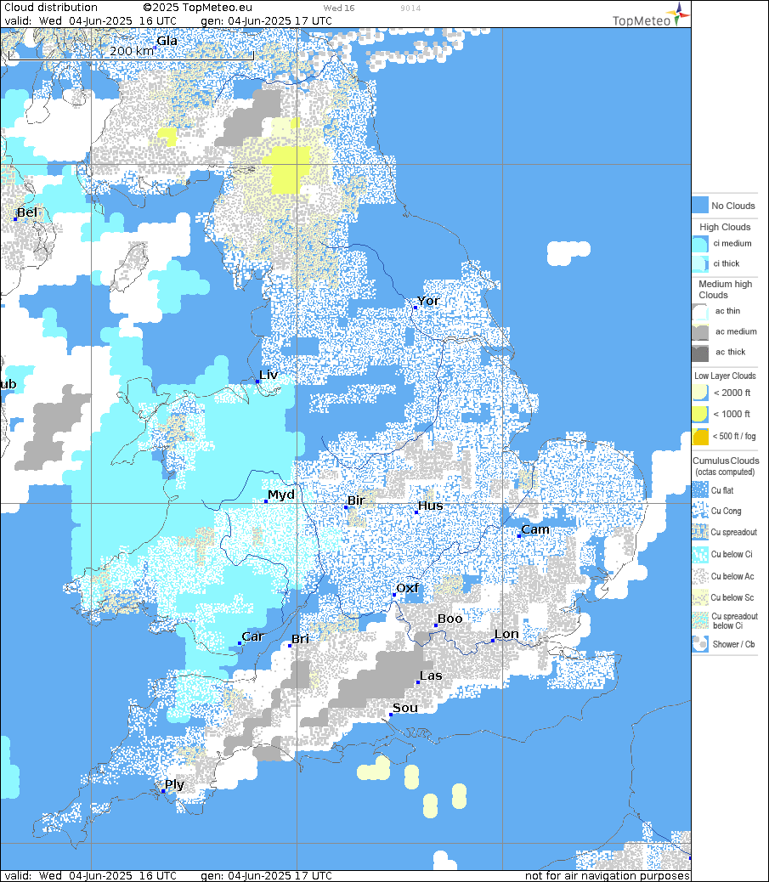
Task: Click the ac thin legend swatch
Action: coord(700,312)
